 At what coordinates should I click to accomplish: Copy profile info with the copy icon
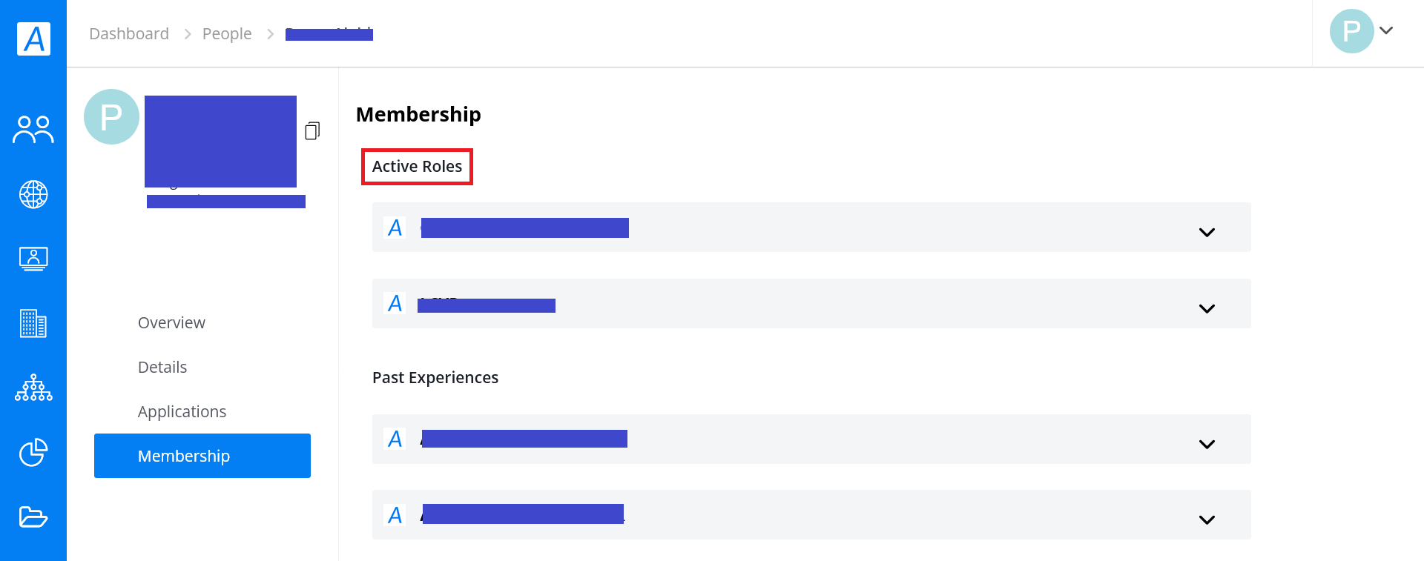coord(312,131)
